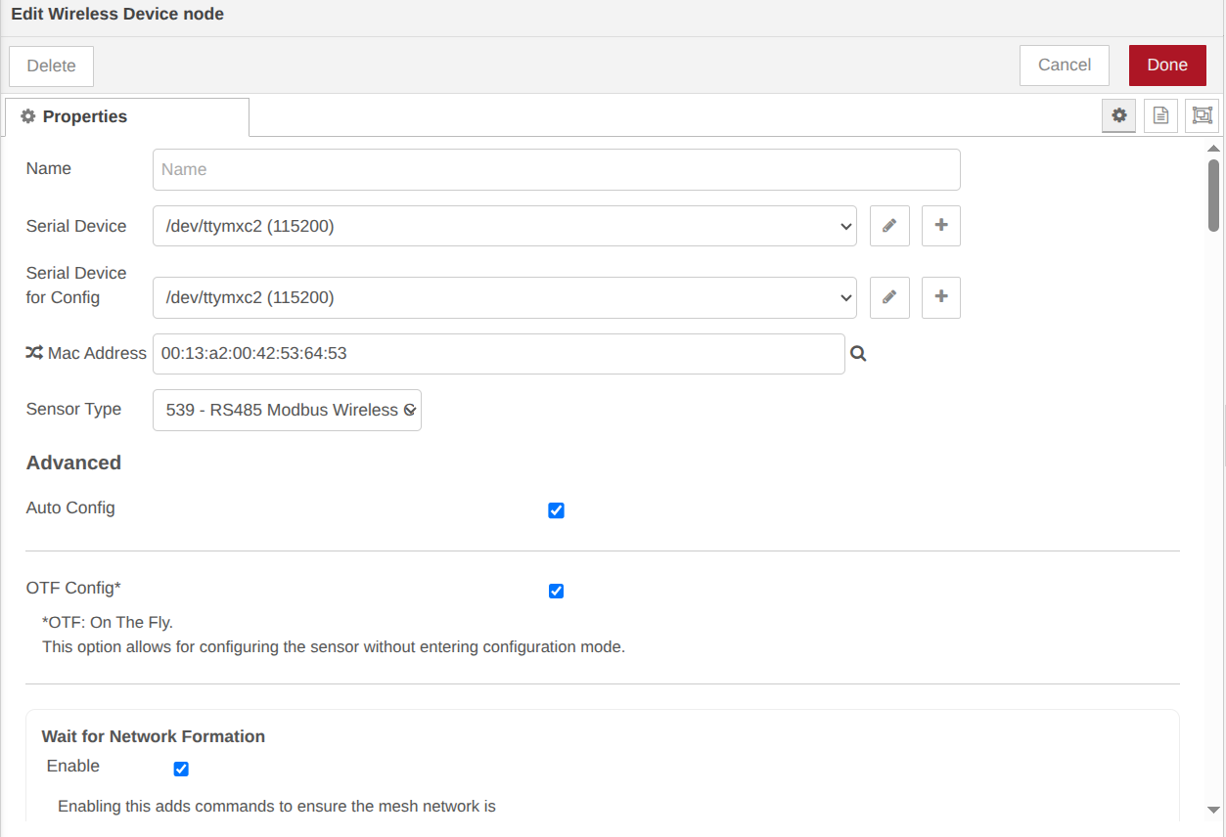
Task: Click the Advanced section heading
Action: 73,463
